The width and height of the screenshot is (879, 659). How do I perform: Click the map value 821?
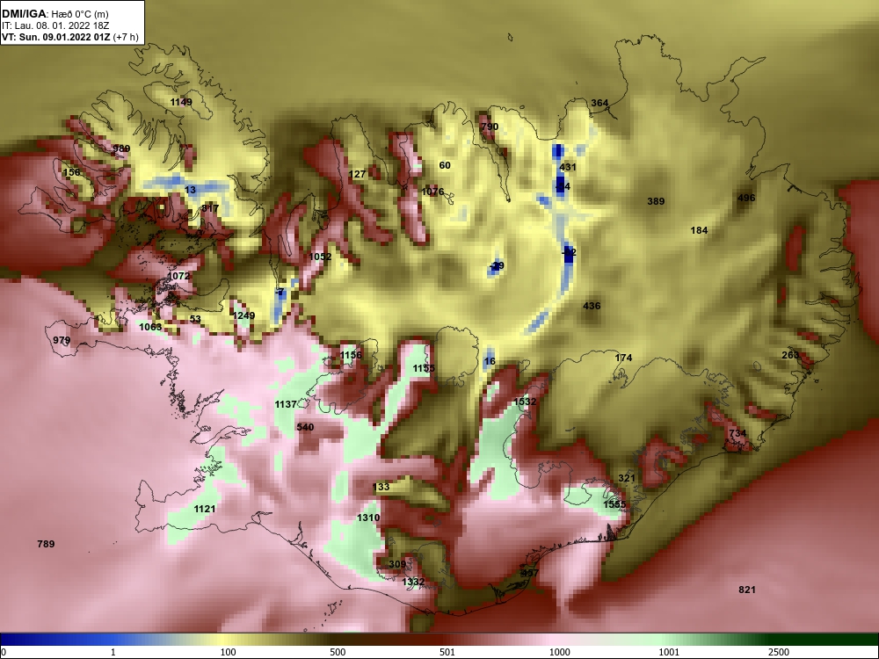(x=746, y=590)
